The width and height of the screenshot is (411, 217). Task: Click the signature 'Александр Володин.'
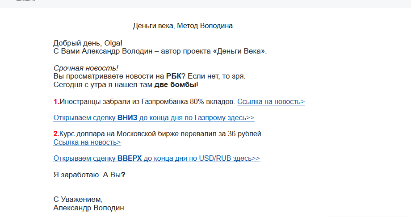pos(90,208)
